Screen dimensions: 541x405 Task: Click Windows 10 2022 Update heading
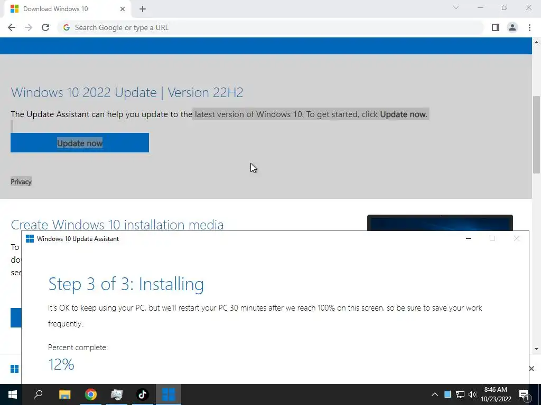[x=127, y=92]
